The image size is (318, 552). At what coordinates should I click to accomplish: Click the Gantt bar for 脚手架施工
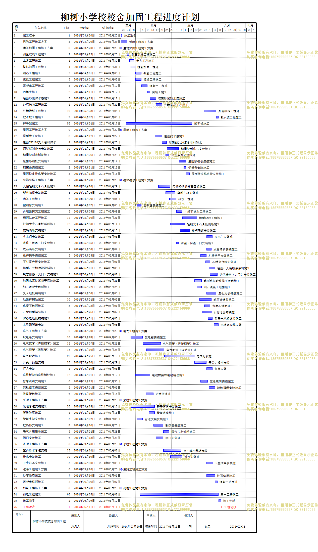(x=159, y=123)
